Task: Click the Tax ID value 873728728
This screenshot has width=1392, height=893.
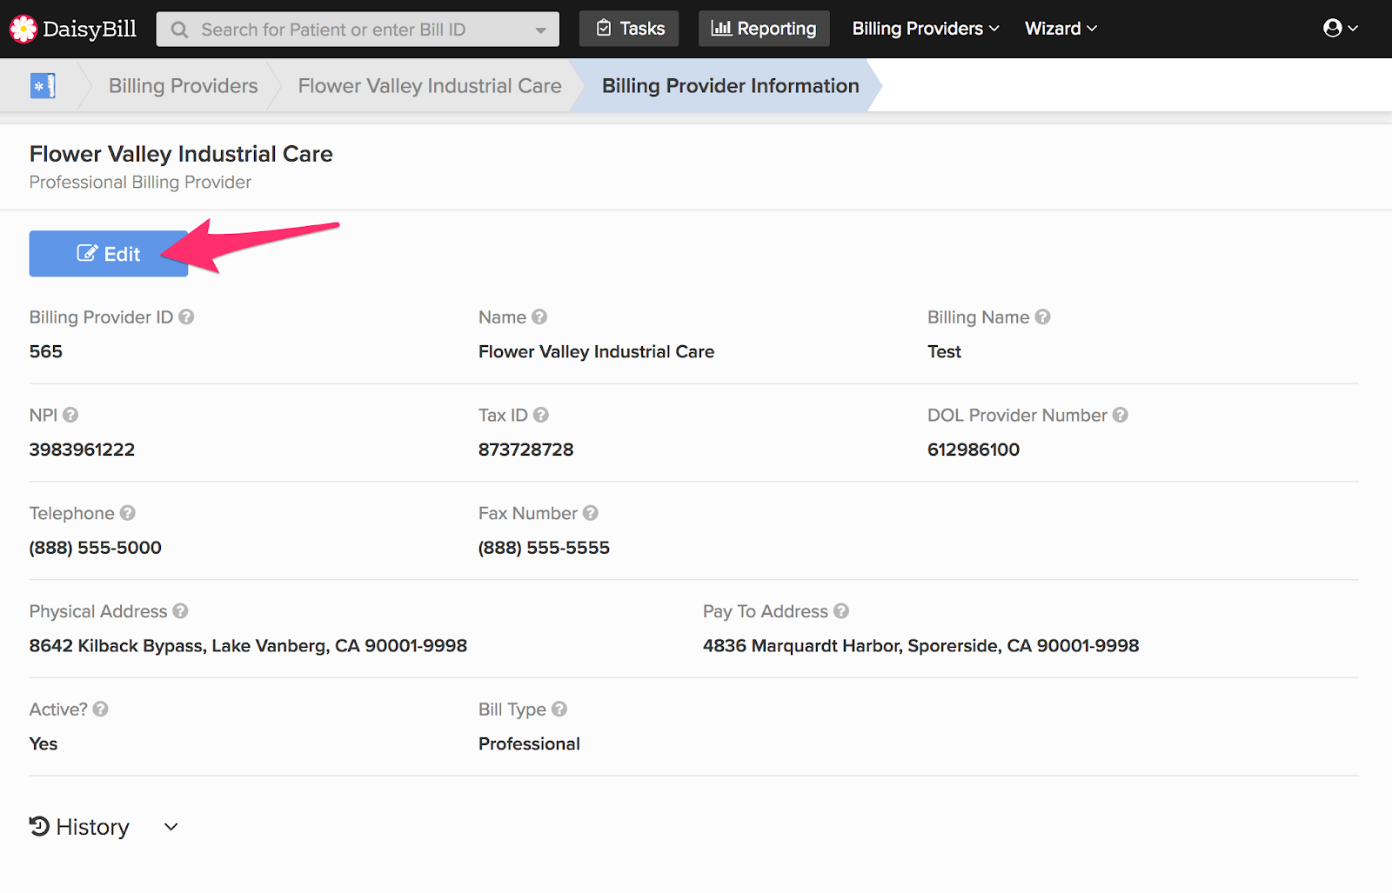Action: [526, 450]
